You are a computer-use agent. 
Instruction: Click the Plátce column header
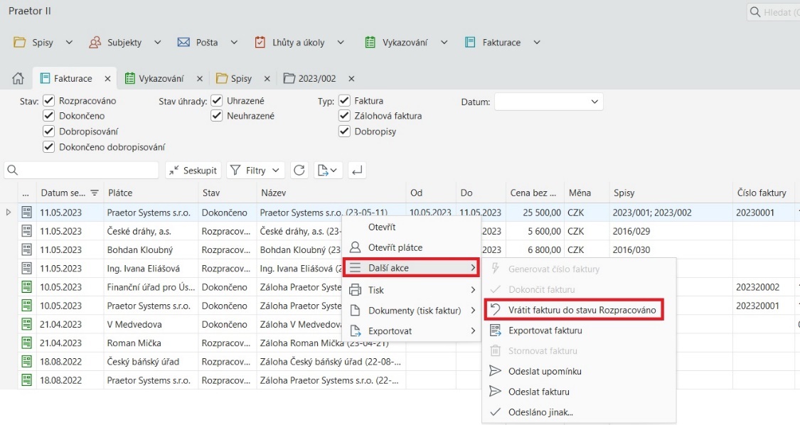[120, 193]
